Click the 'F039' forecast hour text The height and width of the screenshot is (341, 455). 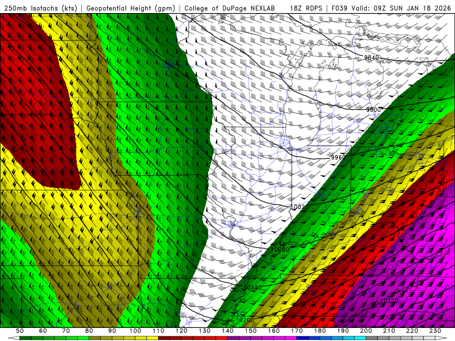[x=340, y=9]
